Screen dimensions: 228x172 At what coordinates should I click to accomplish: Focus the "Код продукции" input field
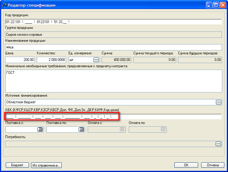(113, 22)
